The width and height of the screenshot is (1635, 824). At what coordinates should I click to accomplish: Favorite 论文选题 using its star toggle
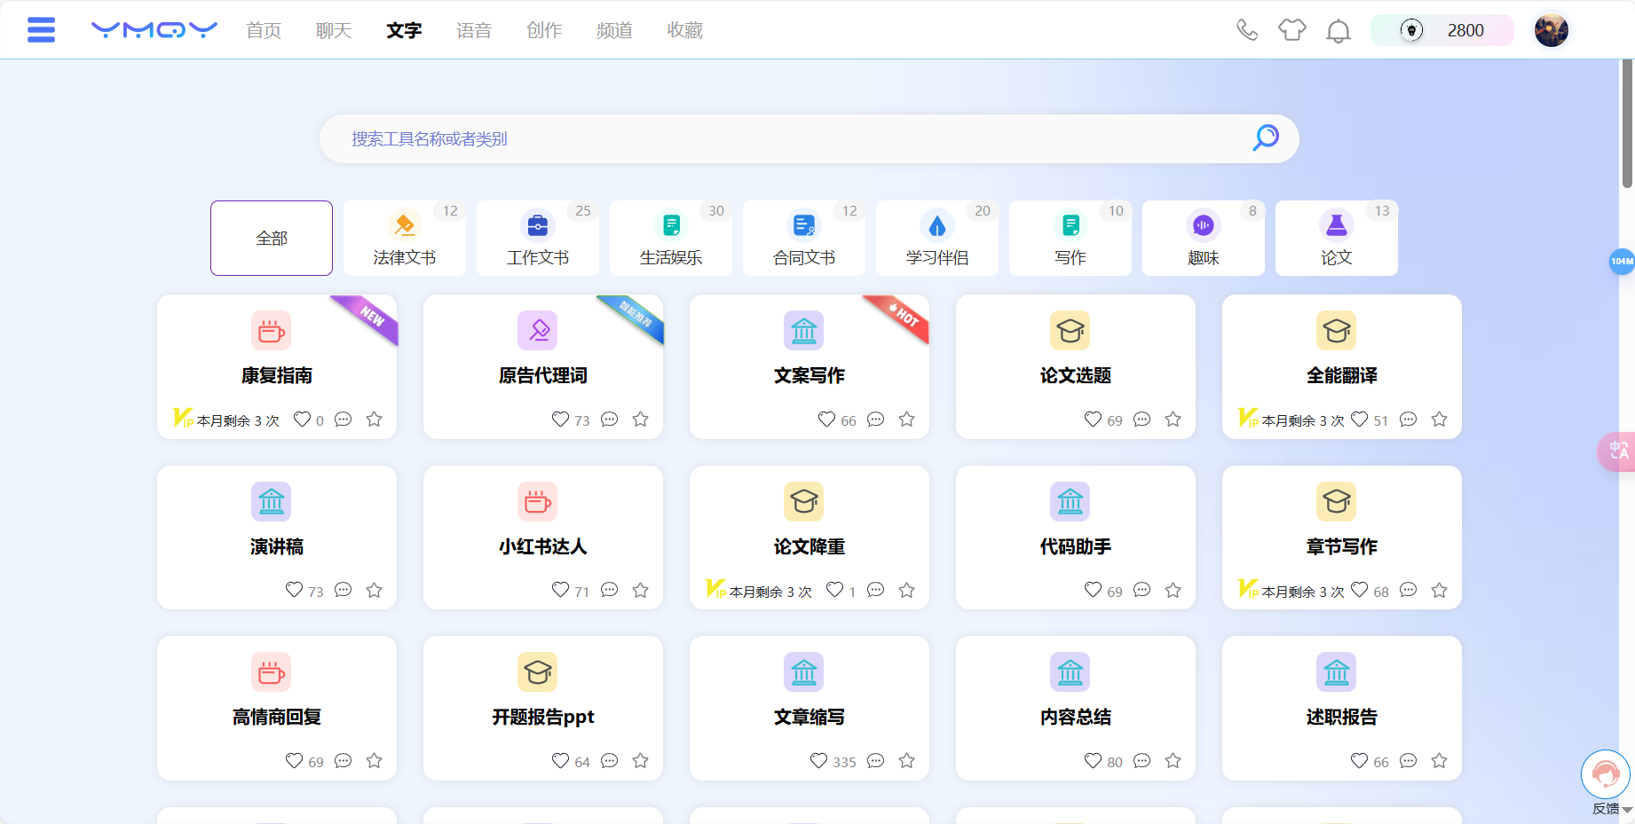pyautogui.click(x=1173, y=419)
